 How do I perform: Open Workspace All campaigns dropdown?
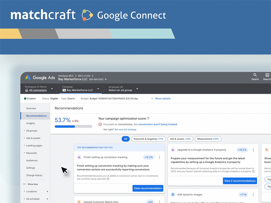[x=52, y=89]
